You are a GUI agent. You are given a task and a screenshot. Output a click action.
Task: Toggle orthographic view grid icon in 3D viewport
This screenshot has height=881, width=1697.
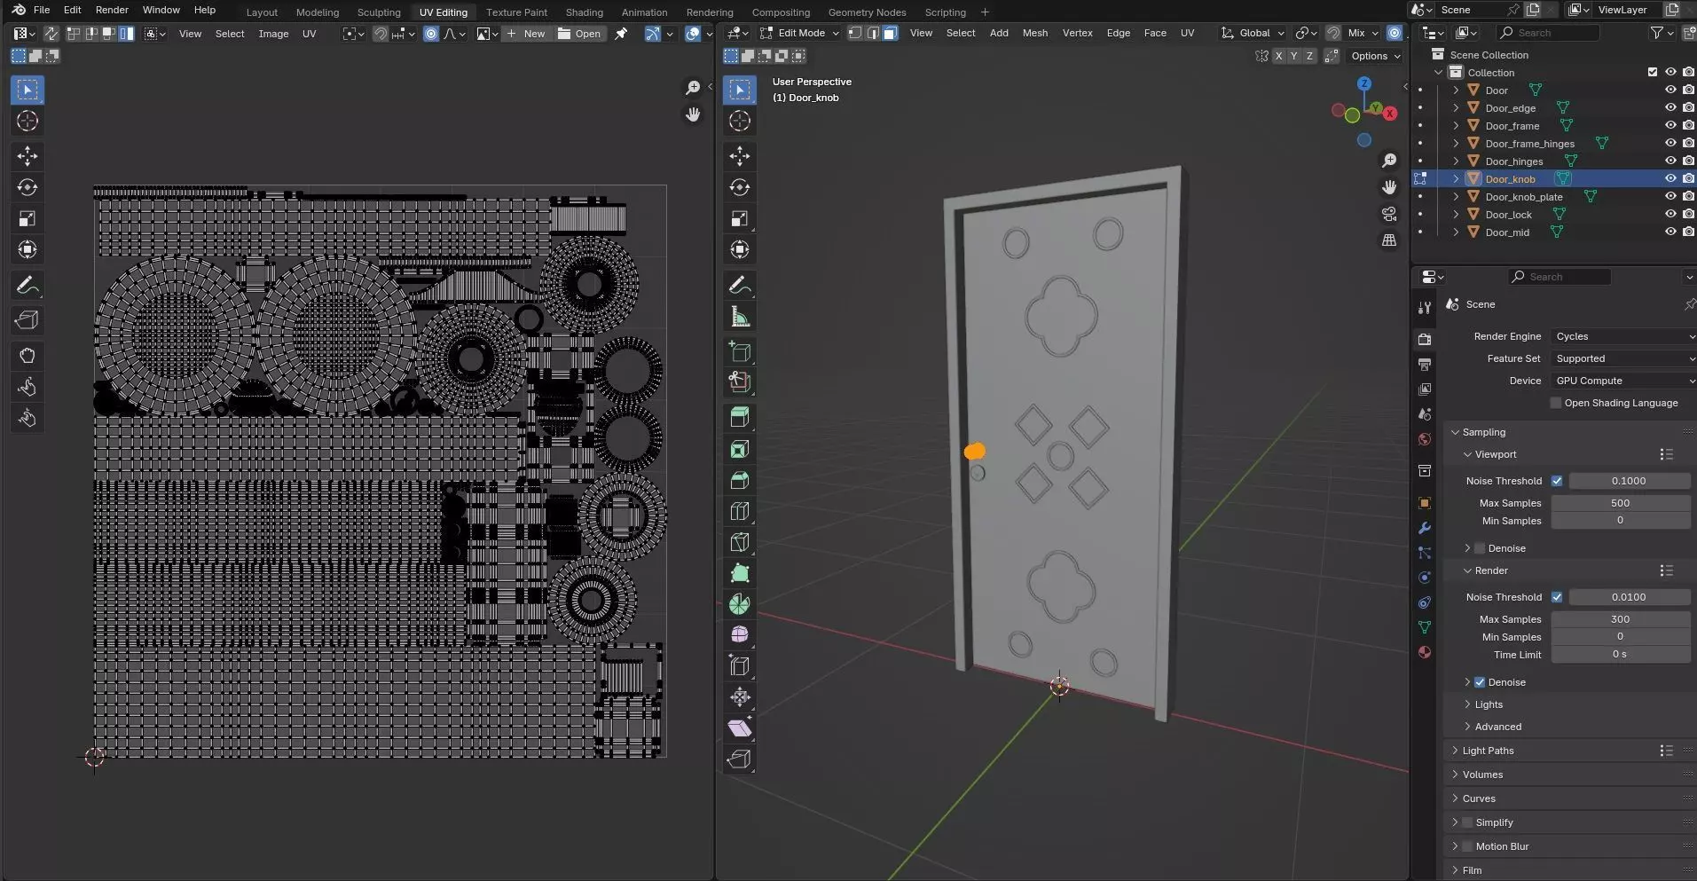(x=1389, y=240)
